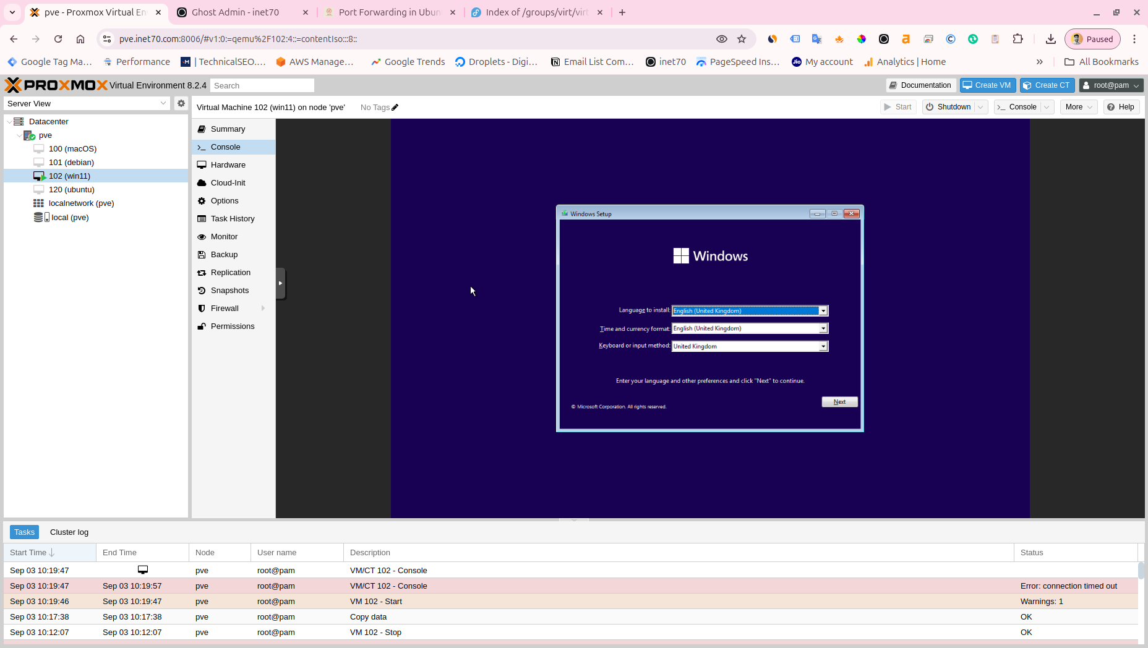Image resolution: width=1148 pixels, height=648 pixels.
Task: Go to Task History
Action: pyautogui.click(x=233, y=219)
